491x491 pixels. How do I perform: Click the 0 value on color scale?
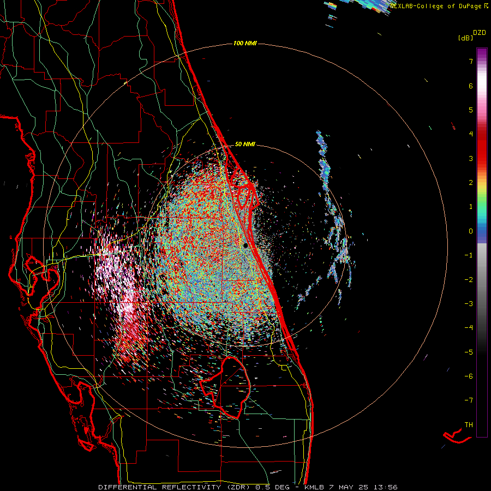(x=471, y=231)
